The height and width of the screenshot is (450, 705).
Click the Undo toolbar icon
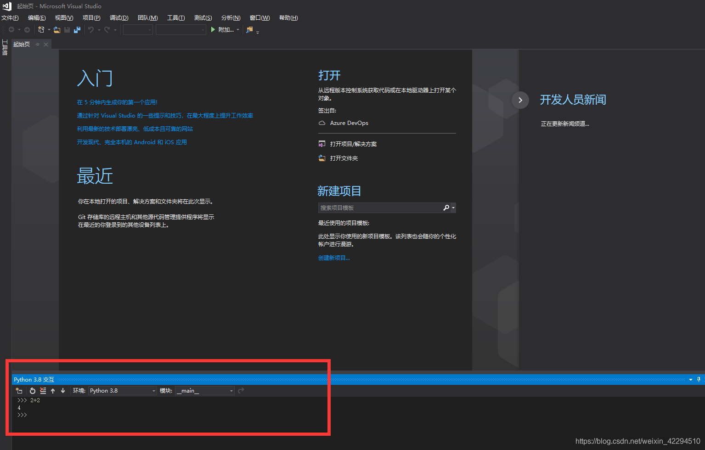click(91, 30)
